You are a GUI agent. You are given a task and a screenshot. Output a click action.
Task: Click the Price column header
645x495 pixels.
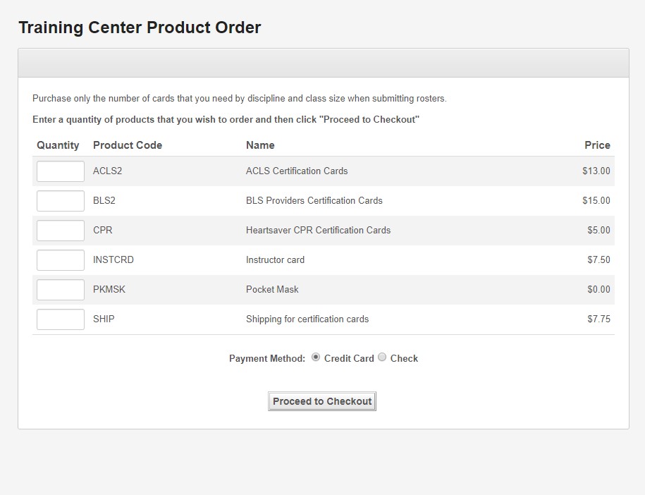click(x=597, y=145)
